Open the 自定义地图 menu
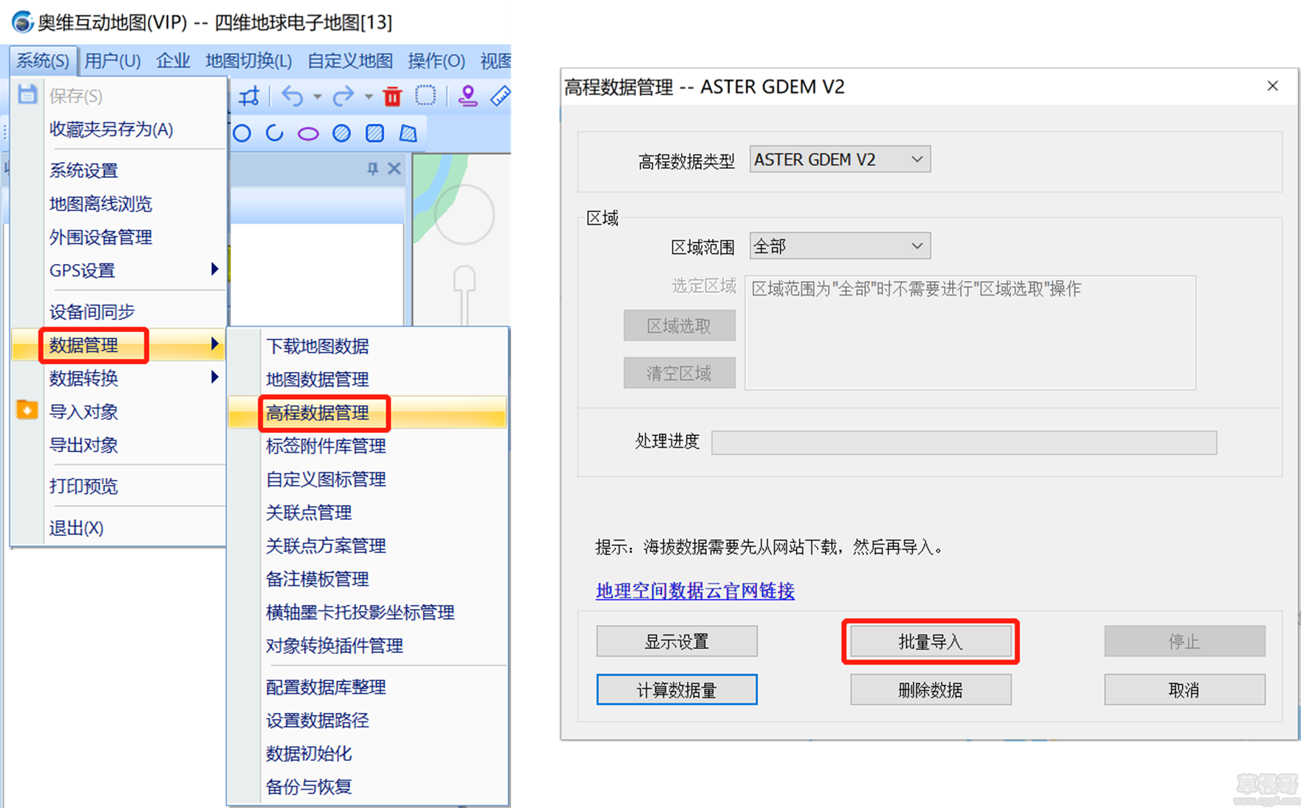This screenshot has height=808, width=1301. (350, 61)
